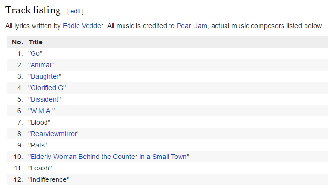Follow the Eddie Vedder link
Image resolution: width=328 pixels, height=189 pixels.
point(83,26)
